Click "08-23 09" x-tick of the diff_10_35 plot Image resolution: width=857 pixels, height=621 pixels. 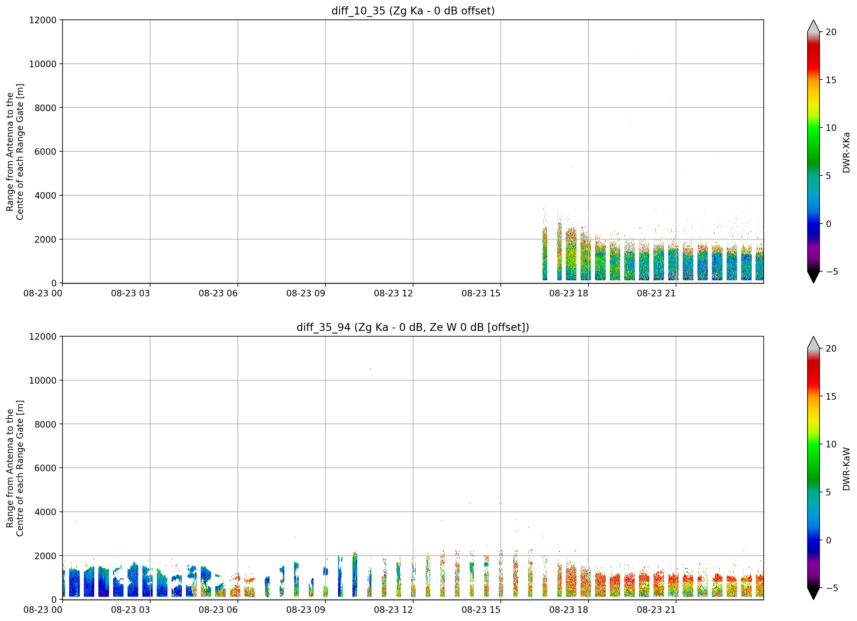tap(306, 294)
